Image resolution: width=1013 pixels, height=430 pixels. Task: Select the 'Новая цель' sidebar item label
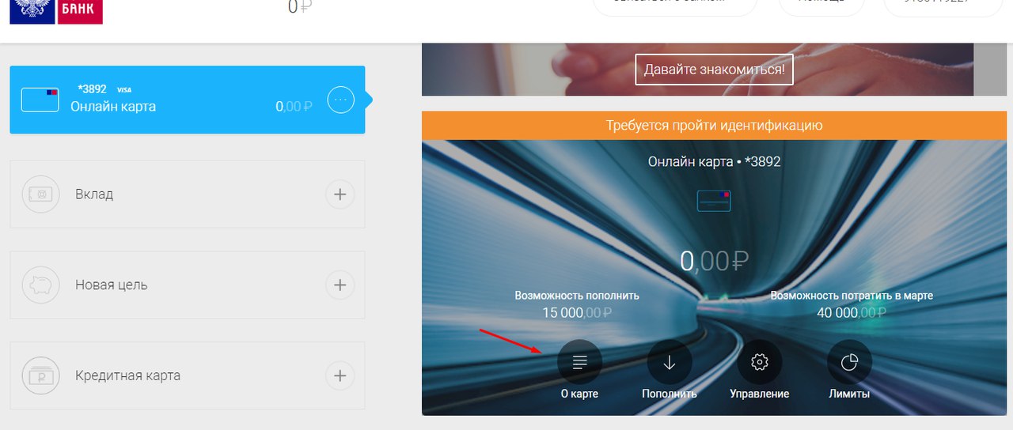112,285
